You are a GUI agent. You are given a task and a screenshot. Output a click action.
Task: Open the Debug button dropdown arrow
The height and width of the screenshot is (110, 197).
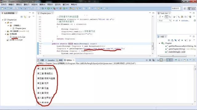click(x=45, y=8)
